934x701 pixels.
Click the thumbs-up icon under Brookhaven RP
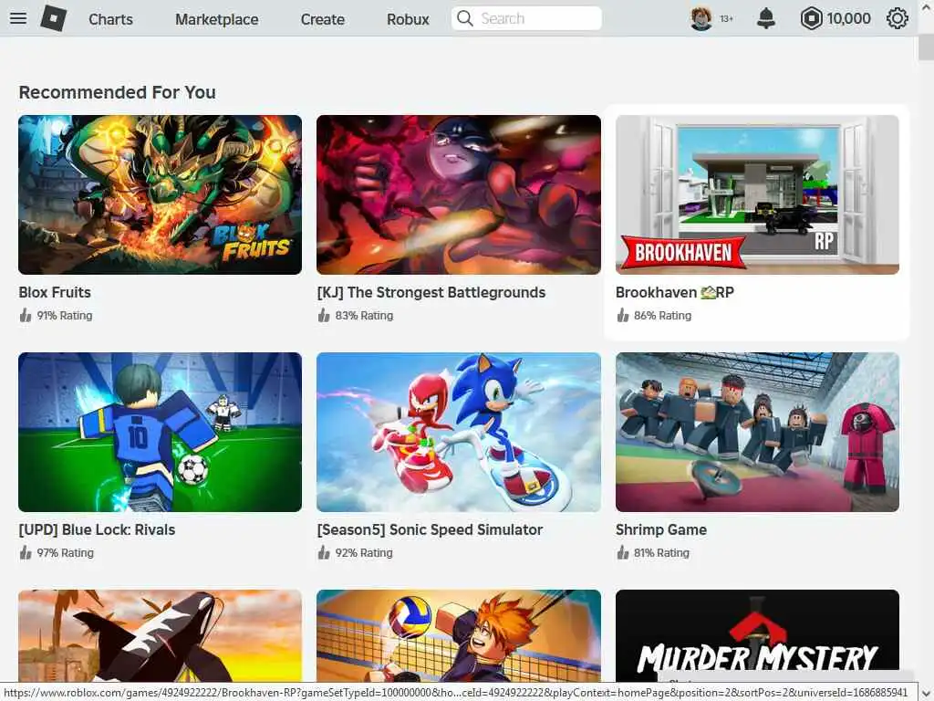pyautogui.click(x=622, y=315)
